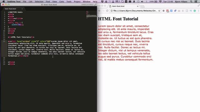200x112 pixels.
Task: Click the volume icon in menu bar
Action: click(x=142, y=2)
